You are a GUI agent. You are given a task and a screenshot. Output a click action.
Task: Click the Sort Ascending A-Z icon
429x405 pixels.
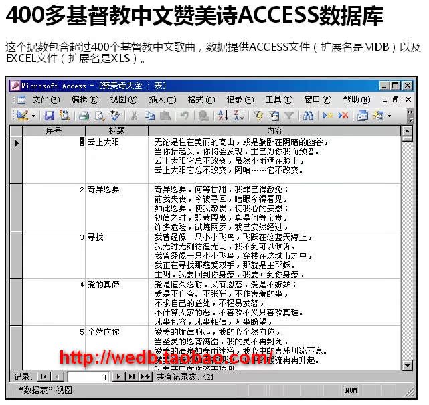click(x=223, y=116)
